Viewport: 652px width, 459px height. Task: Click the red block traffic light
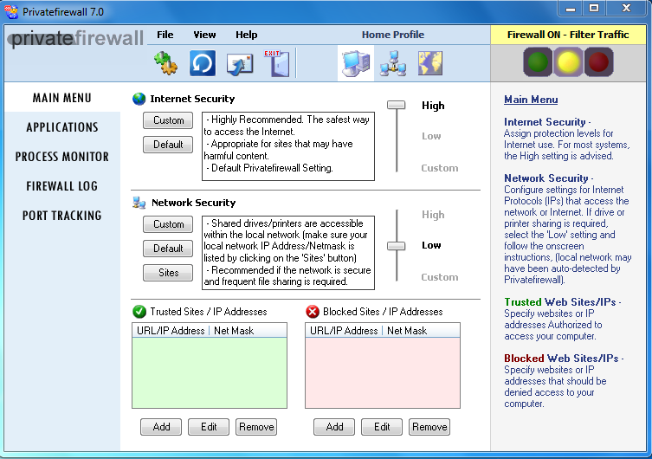click(x=599, y=62)
